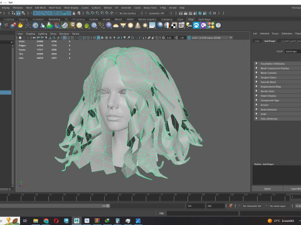Open the blue Chaos Cloud shelf icon
Viewport: 301px width, 225px height.
[x=196, y=26]
